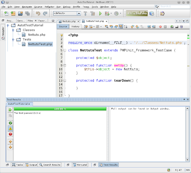Click Next Bookmark editor icon
The height and width of the screenshot is (173, 191).
[137, 27]
